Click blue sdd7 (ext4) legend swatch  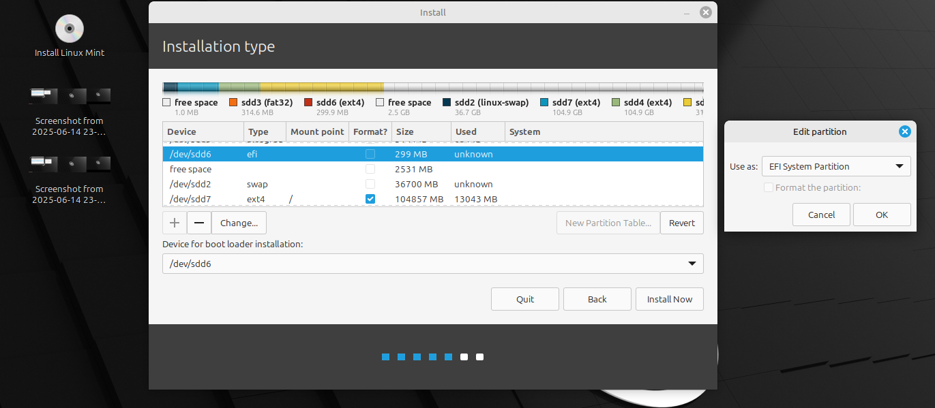(544, 102)
